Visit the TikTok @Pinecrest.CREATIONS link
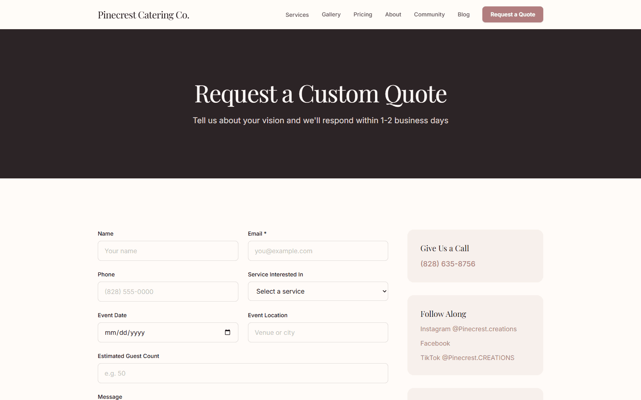641x400 pixels. (467, 358)
